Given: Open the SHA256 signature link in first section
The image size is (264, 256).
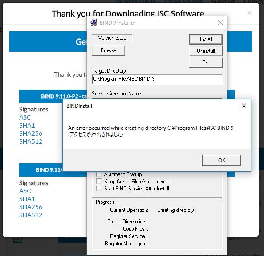Looking at the screenshot, I should [31, 133].
